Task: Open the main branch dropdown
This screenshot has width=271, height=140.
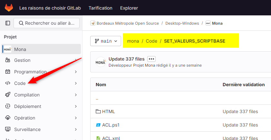Action: point(106,41)
